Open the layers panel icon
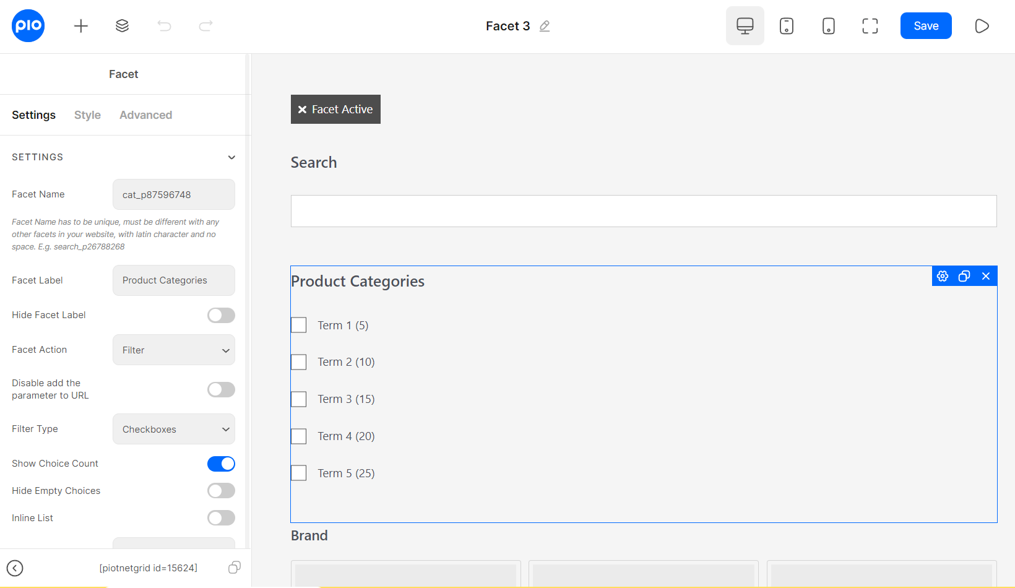This screenshot has height=588, width=1015. pyautogui.click(x=122, y=25)
